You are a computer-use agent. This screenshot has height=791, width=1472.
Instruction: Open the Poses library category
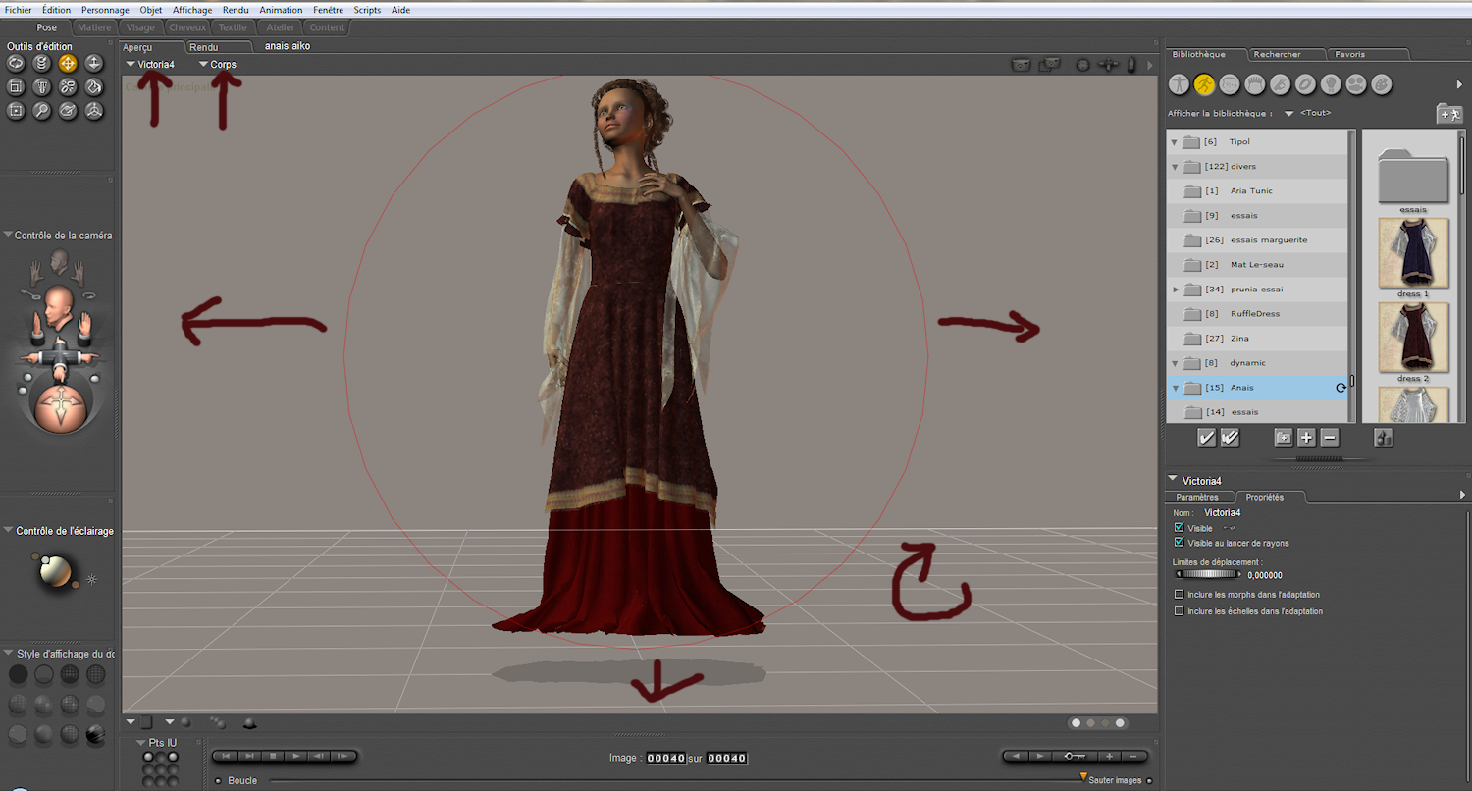pyautogui.click(x=1204, y=84)
